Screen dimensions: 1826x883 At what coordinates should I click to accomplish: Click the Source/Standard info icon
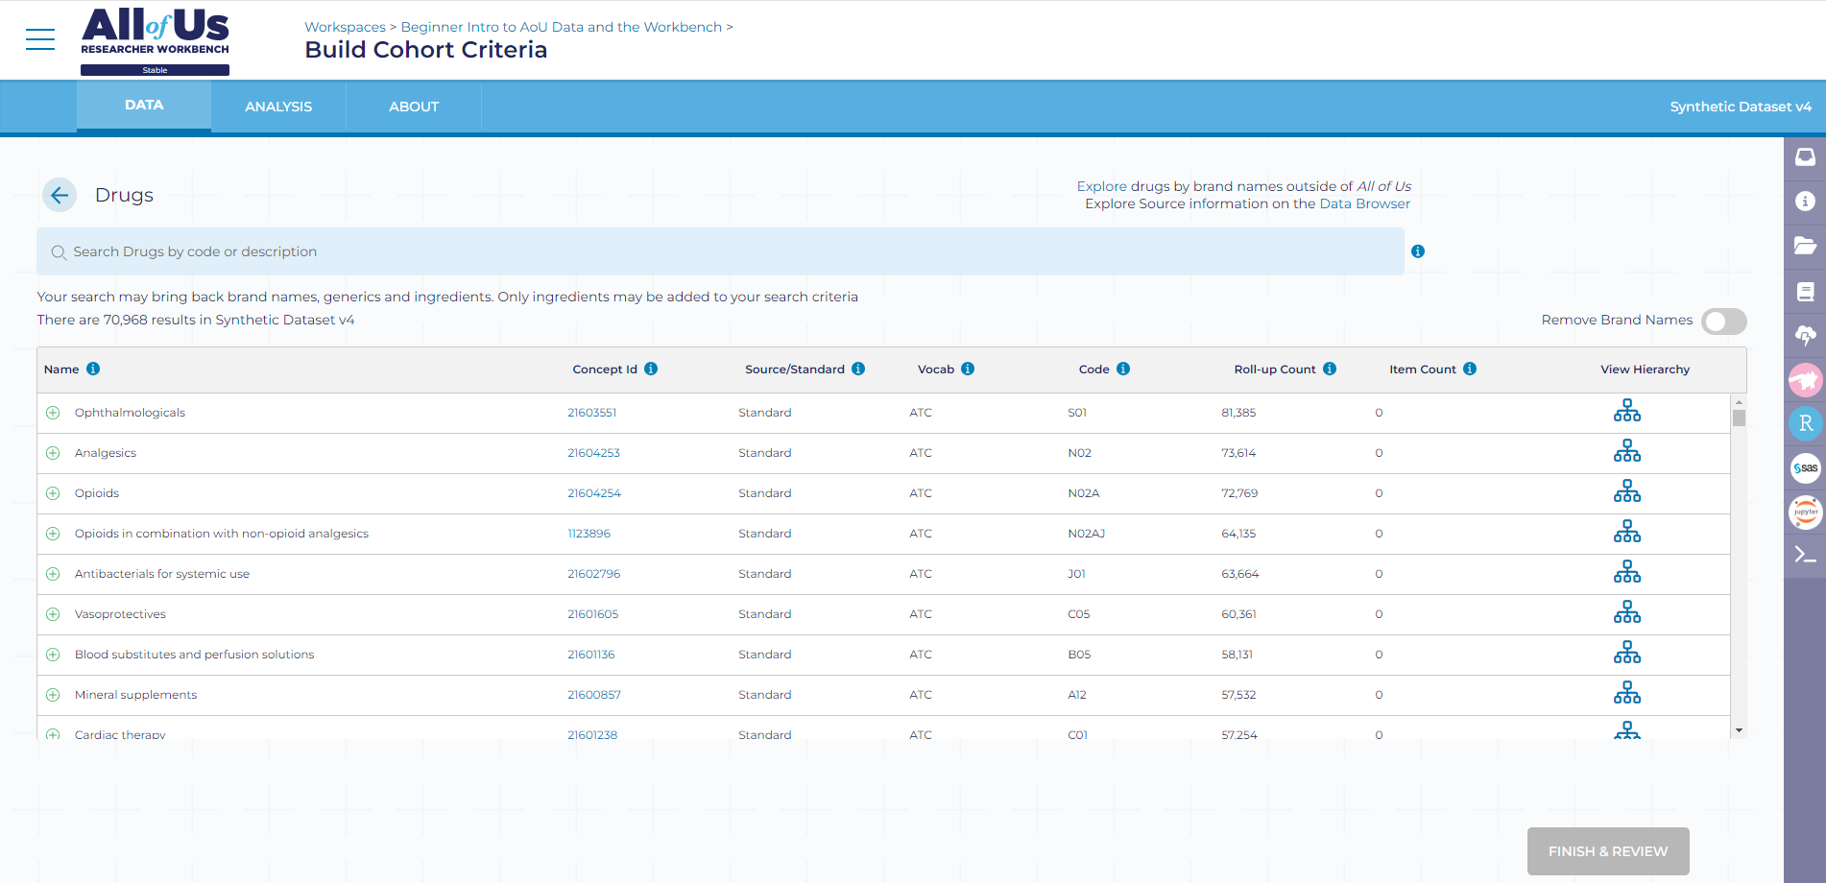[858, 369]
